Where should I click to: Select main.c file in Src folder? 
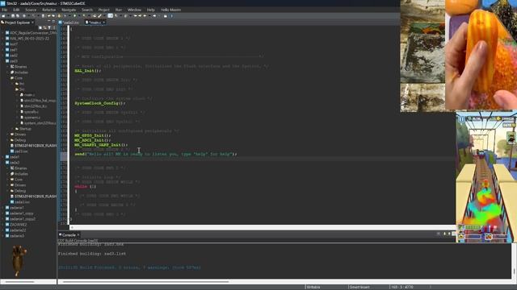[27, 95]
